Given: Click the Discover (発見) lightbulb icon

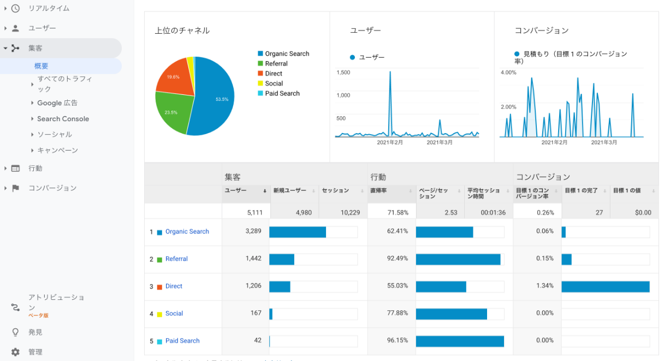Looking at the screenshot, I should 15,332.
